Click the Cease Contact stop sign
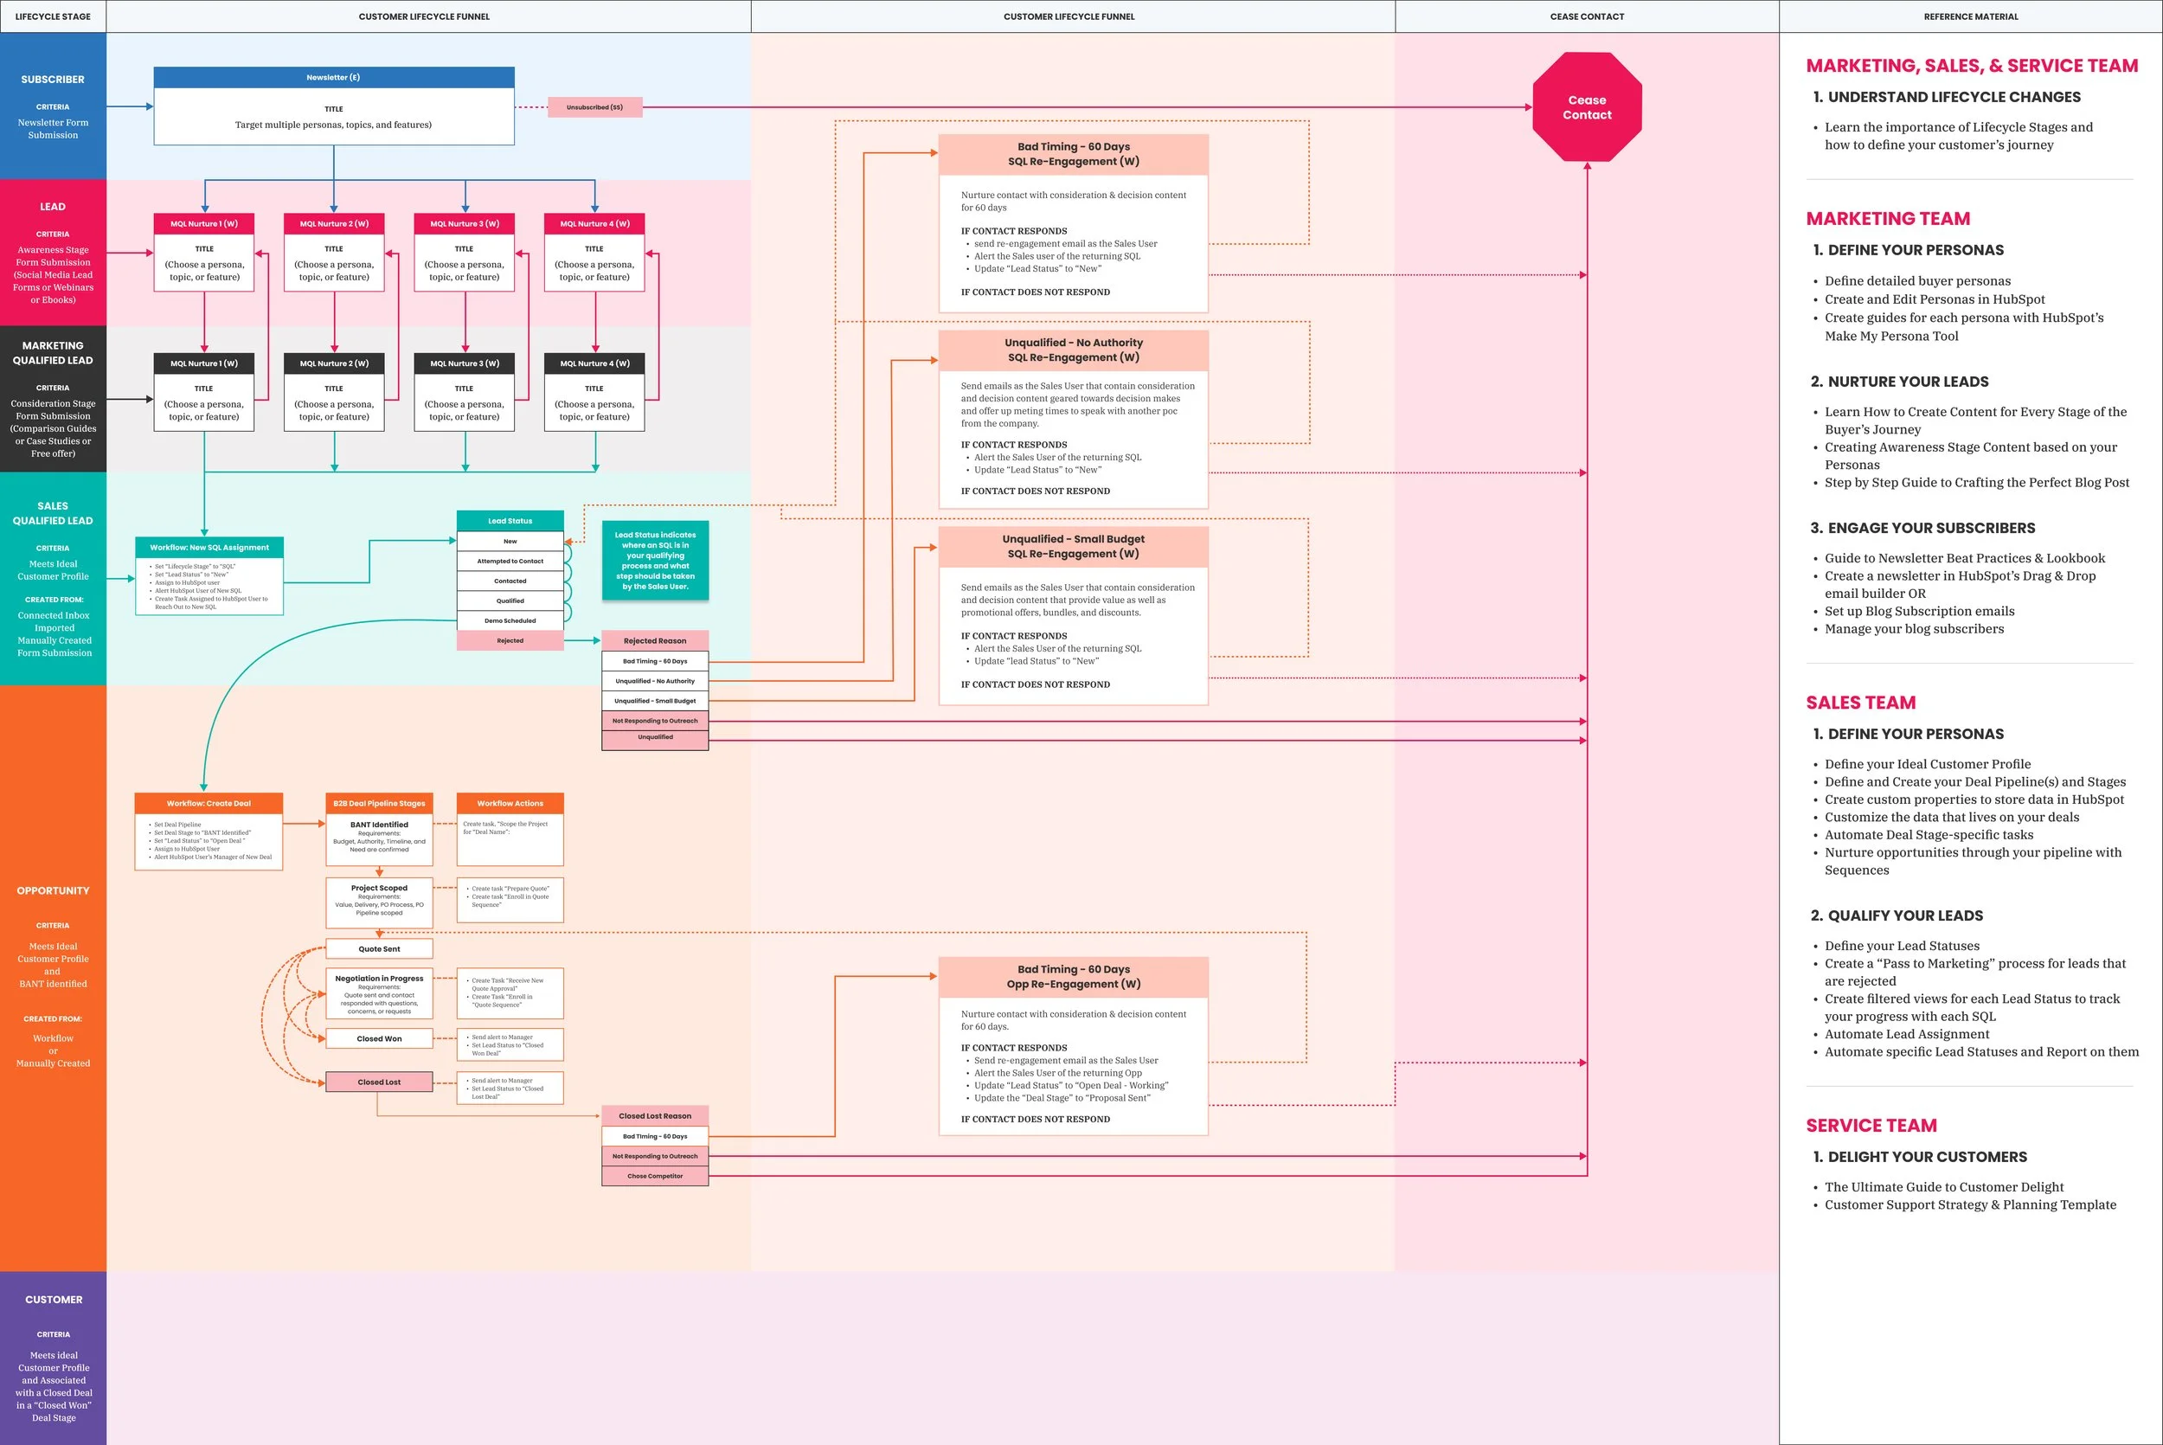 coord(1586,106)
